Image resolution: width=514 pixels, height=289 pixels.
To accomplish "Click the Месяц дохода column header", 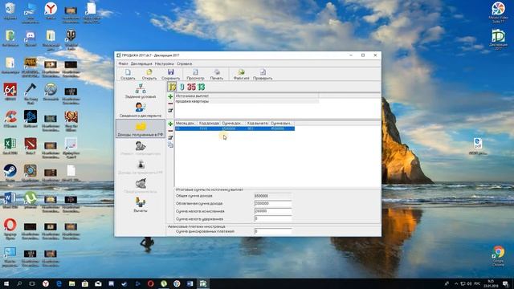I will pyautogui.click(x=186, y=123).
